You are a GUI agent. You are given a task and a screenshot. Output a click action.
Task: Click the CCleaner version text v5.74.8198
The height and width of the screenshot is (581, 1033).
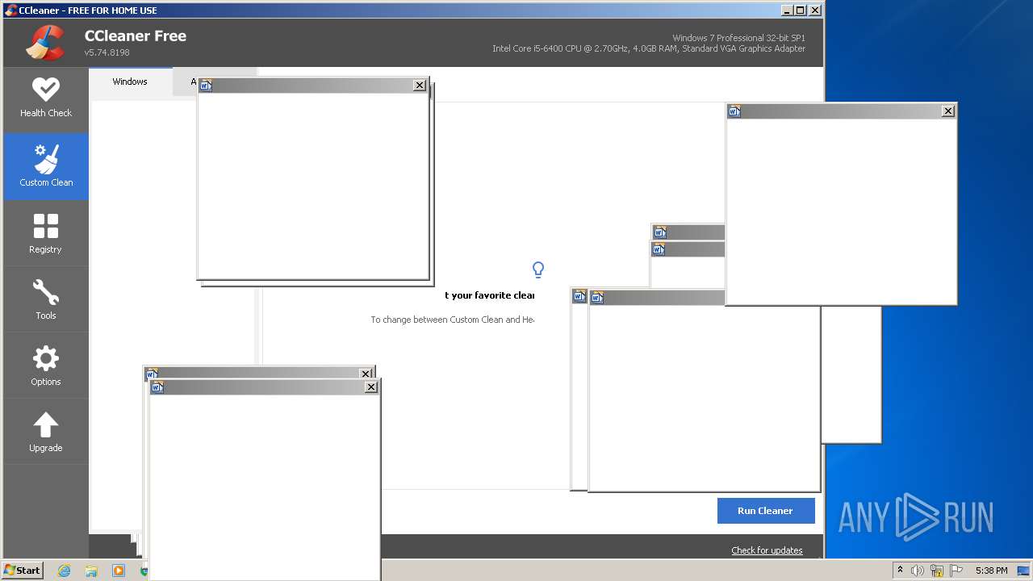[x=107, y=52]
